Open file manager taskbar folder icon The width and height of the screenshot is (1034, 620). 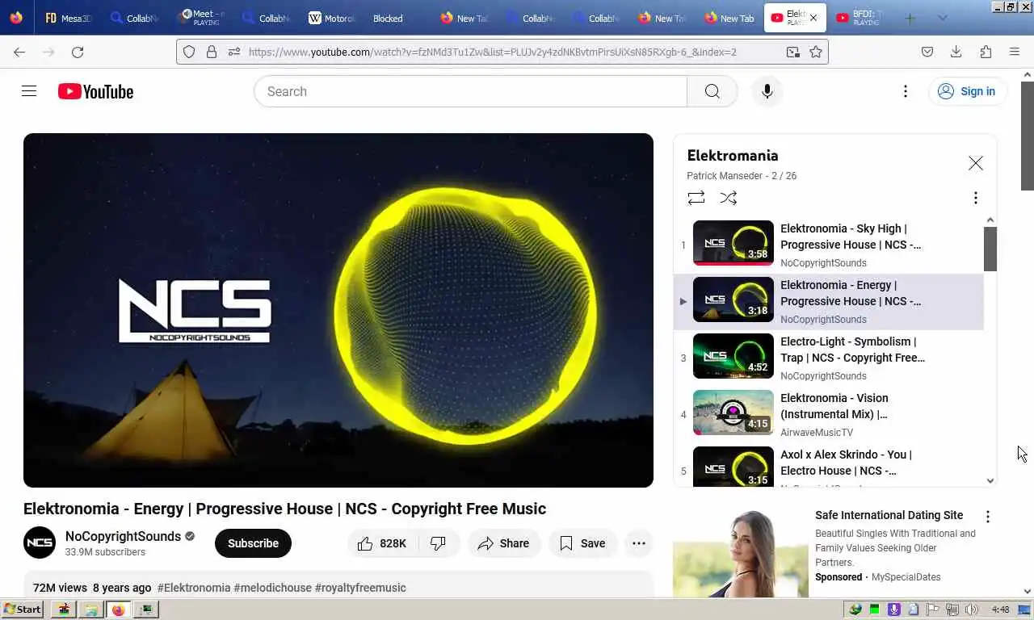91,610
